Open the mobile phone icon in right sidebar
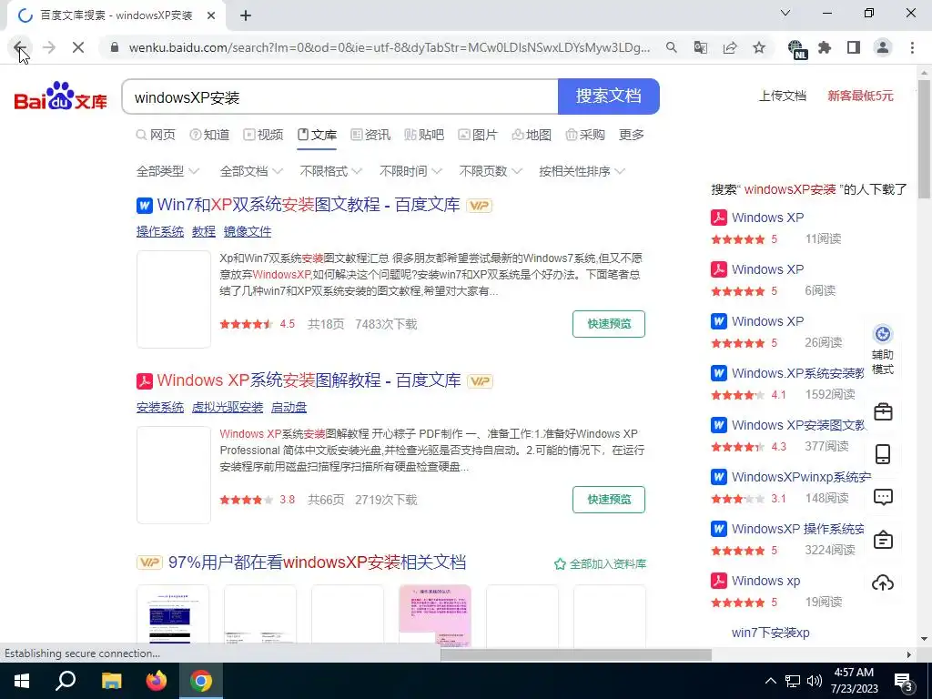932x699 pixels. 883,454
